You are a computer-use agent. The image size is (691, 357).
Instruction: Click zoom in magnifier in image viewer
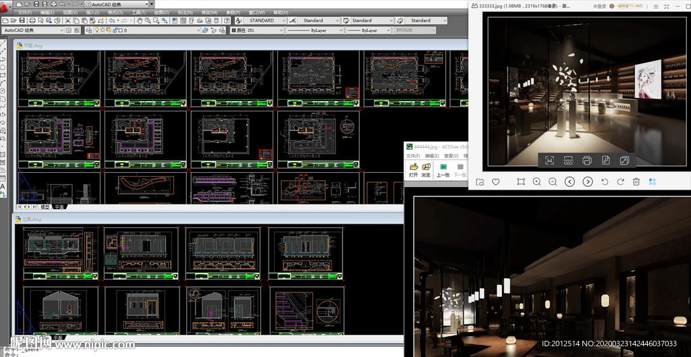click(x=537, y=182)
